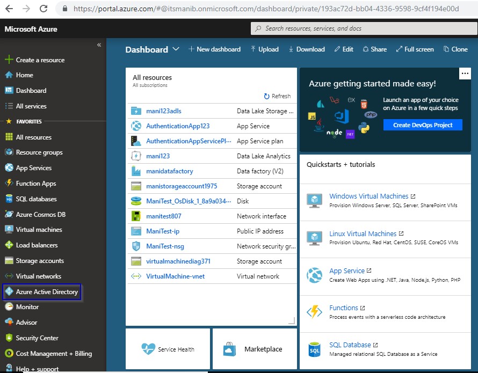The image size is (478, 373).
Task: Open virtualmachinediag371 storage account
Action: click(x=178, y=261)
